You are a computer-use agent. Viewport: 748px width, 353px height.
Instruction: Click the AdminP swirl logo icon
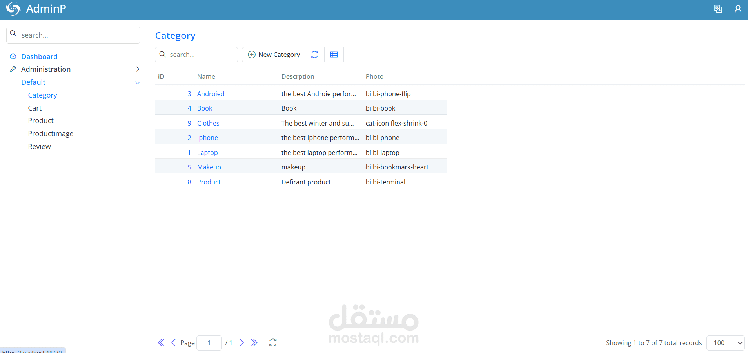click(x=13, y=9)
